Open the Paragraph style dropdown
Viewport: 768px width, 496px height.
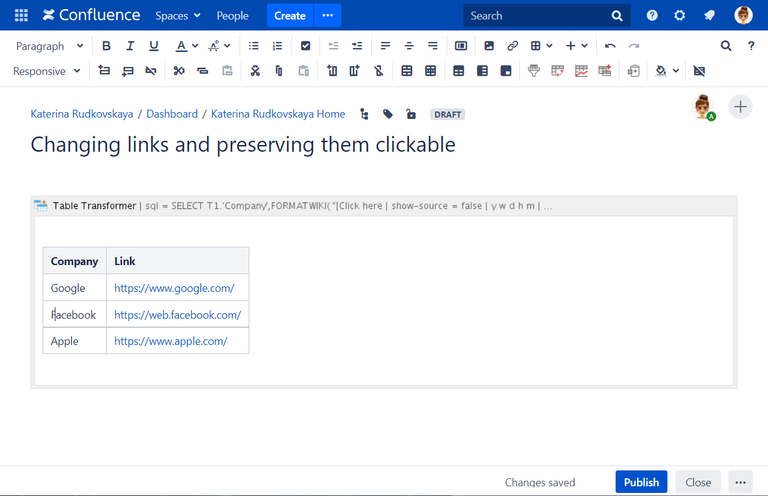point(49,46)
